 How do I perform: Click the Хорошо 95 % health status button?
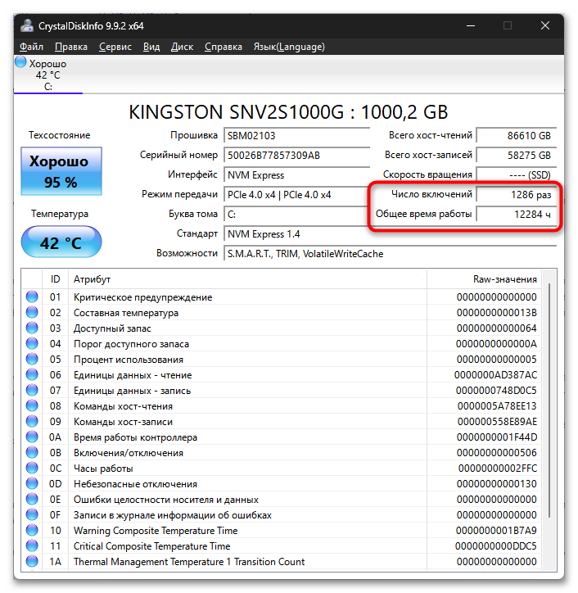[x=61, y=171]
